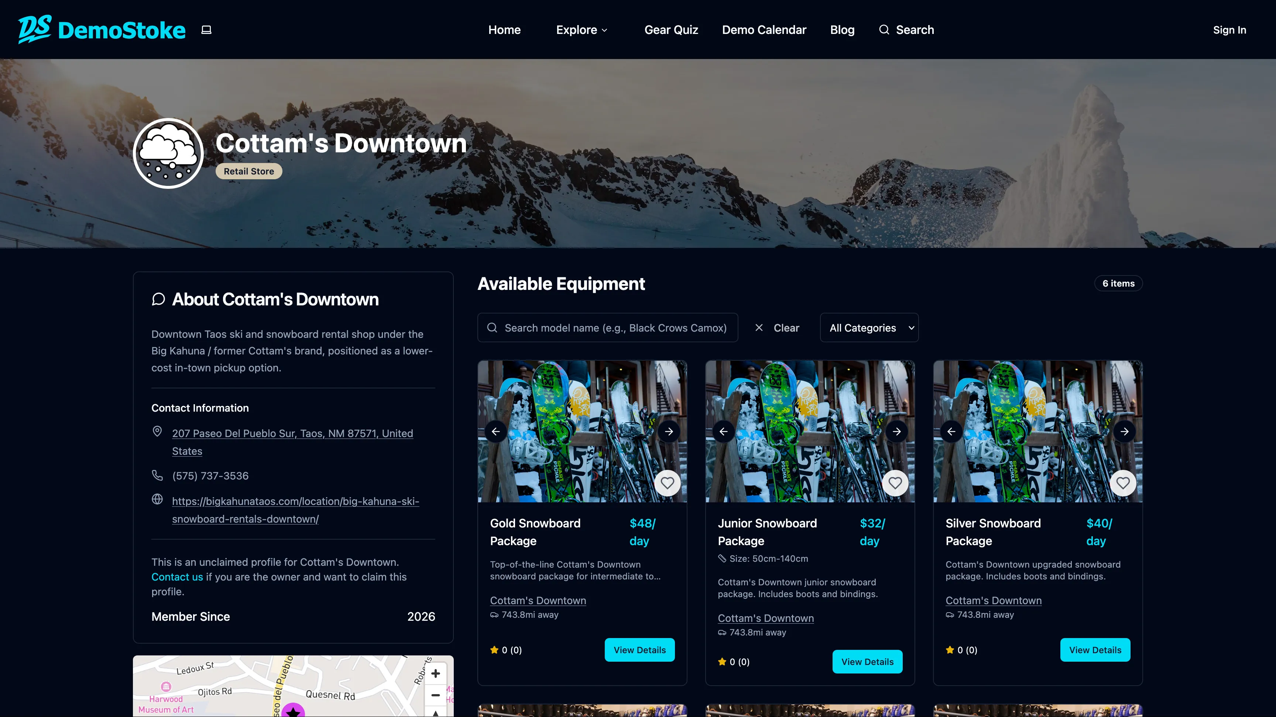Click the Contact us link to claim this profile
This screenshot has height=717, width=1276.
(x=177, y=577)
